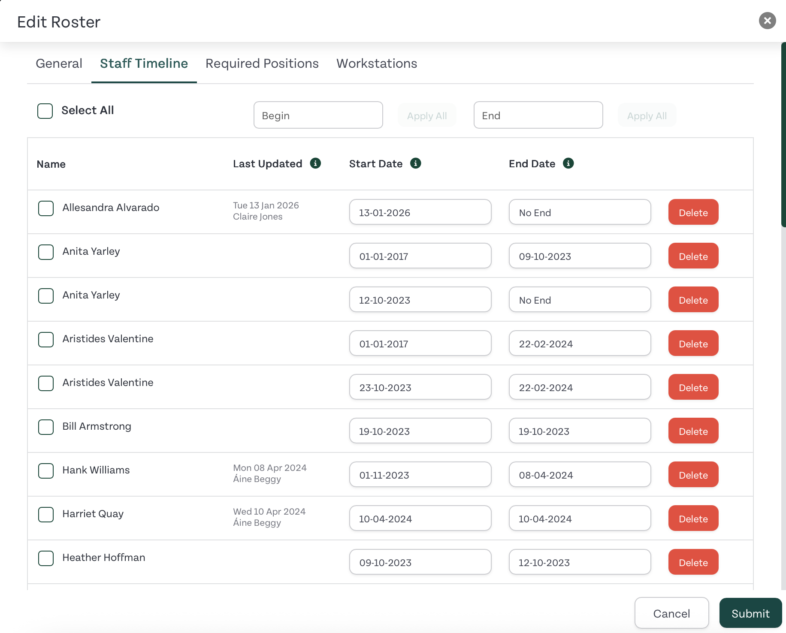The height and width of the screenshot is (633, 786).
Task: Close the Edit Roster dialog
Action: [767, 21]
